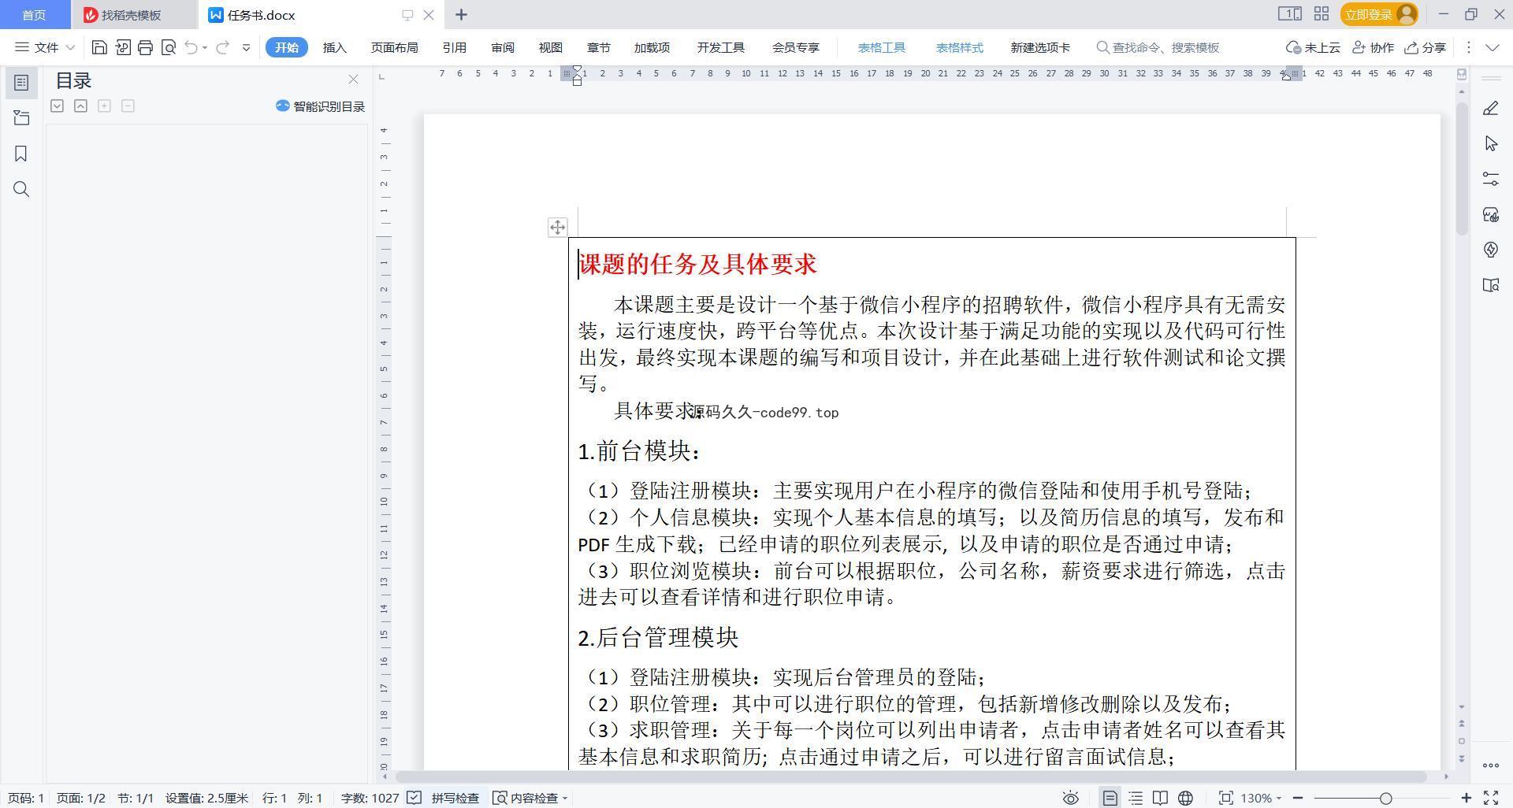The width and height of the screenshot is (1513, 808).
Task: Click the horizontal scrollbar at the document bottom
Action: [x=912, y=776]
